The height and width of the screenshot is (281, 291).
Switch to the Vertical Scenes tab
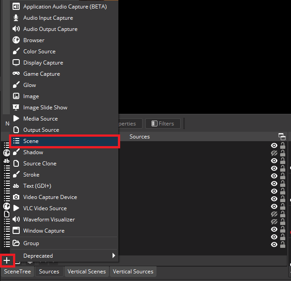87,272
